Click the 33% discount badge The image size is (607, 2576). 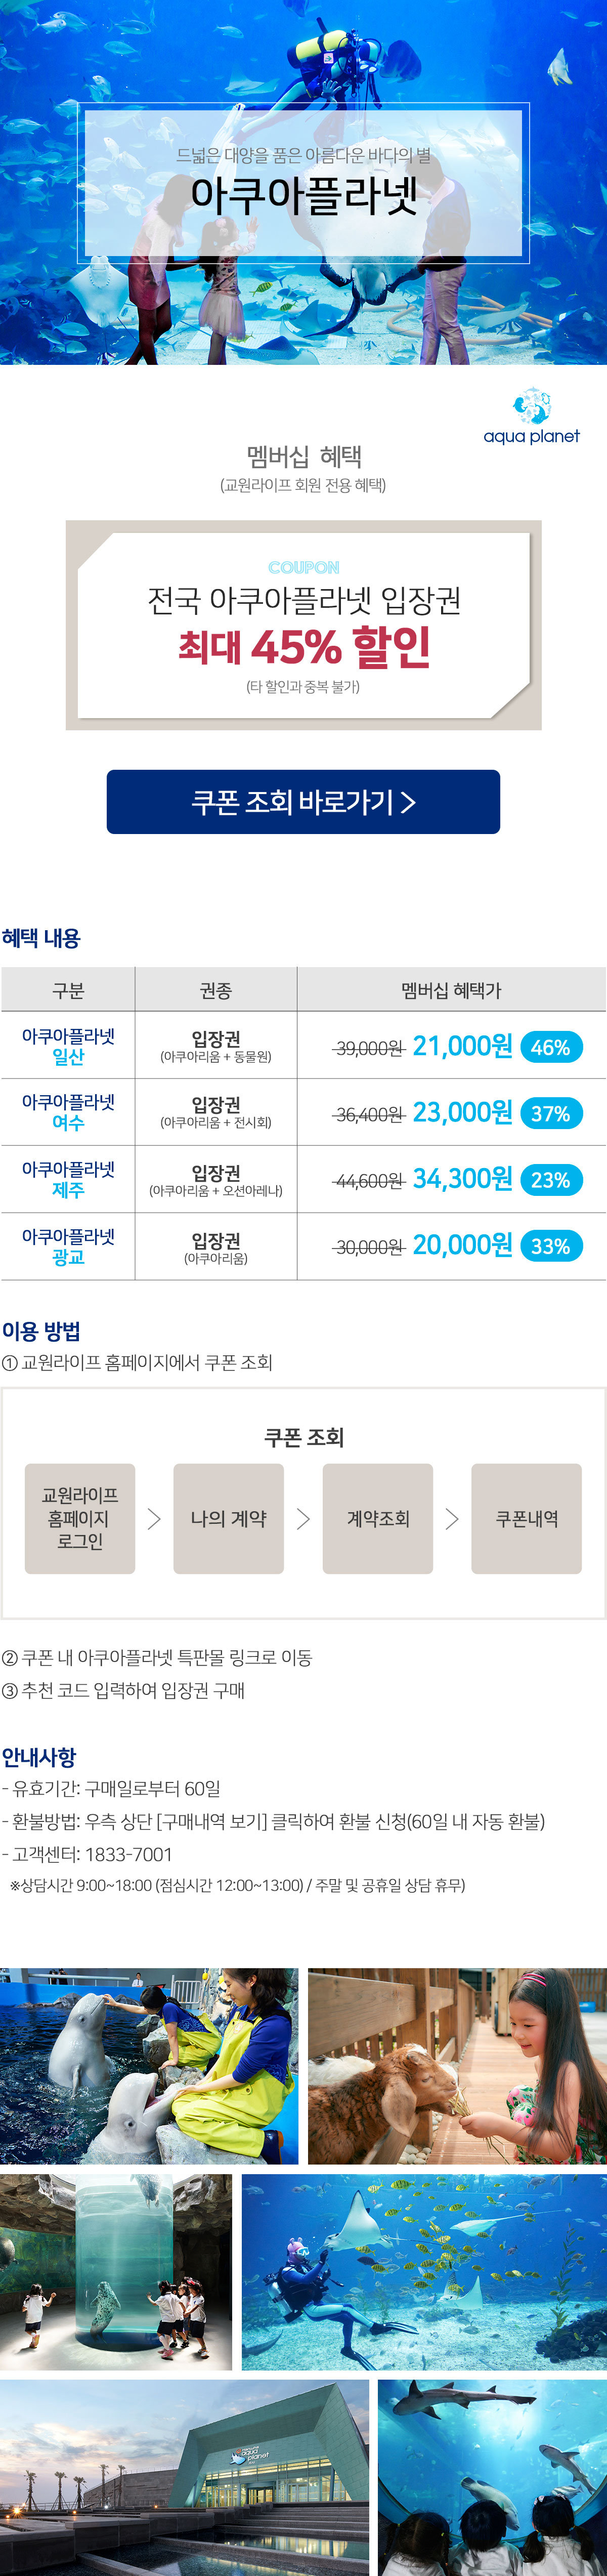[550, 1246]
